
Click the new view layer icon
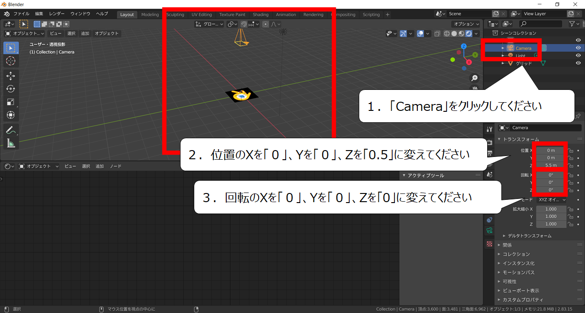[571, 14]
